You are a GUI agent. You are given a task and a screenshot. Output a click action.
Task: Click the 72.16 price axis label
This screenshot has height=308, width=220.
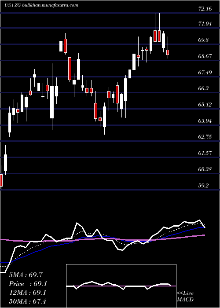pyautogui.click(x=205, y=9)
